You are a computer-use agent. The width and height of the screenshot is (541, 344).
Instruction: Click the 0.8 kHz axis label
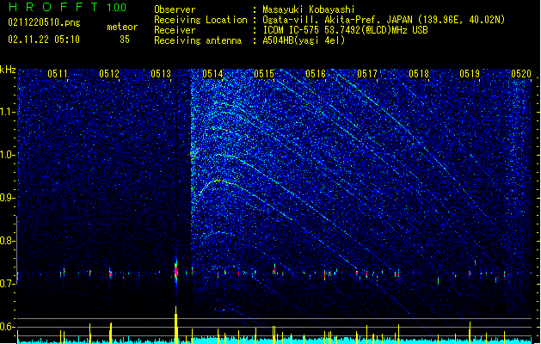(x=7, y=241)
